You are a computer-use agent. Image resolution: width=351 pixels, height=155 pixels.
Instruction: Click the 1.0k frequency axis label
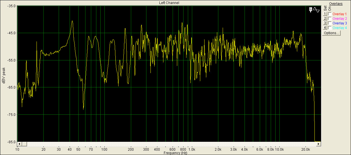(191, 150)
